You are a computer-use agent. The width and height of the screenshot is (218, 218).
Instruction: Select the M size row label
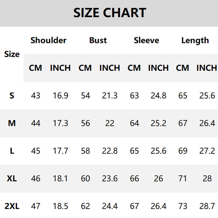(x=12, y=123)
